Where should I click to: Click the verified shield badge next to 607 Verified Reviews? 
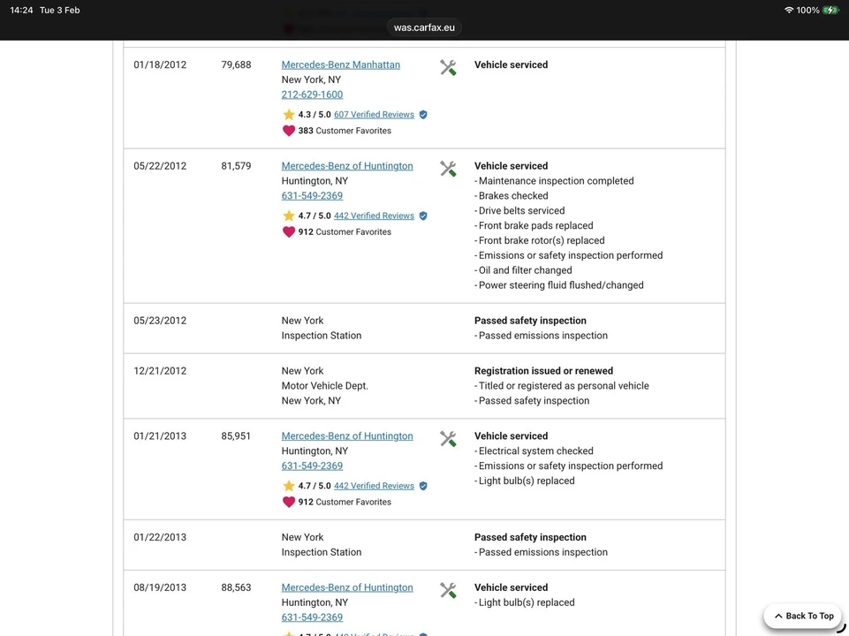(x=423, y=114)
